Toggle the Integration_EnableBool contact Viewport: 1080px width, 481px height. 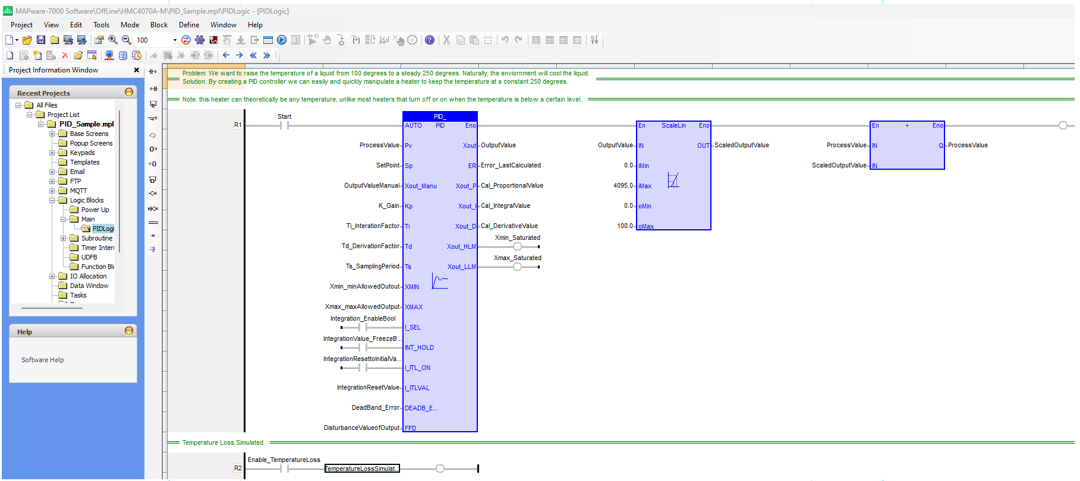point(363,327)
